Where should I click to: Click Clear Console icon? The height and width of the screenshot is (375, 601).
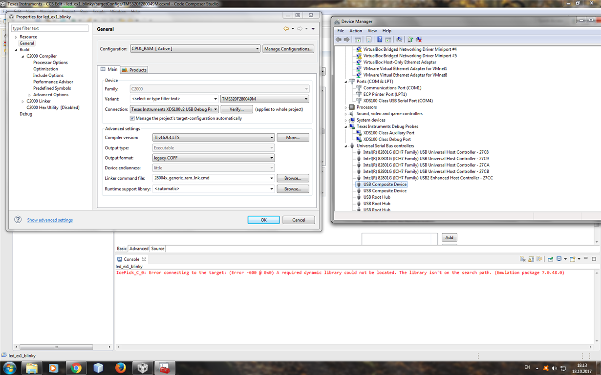pos(523,259)
